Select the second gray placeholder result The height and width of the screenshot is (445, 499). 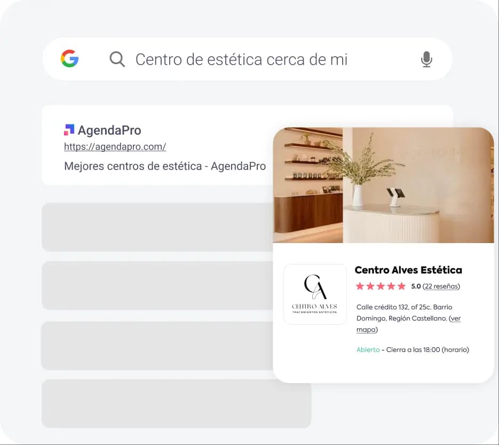click(157, 286)
